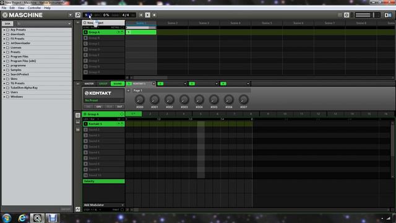Screen dimensions: 396x223
Task: Open the module slot 2 dropdown arrow
Action: pyautogui.click(x=185, y=84)
